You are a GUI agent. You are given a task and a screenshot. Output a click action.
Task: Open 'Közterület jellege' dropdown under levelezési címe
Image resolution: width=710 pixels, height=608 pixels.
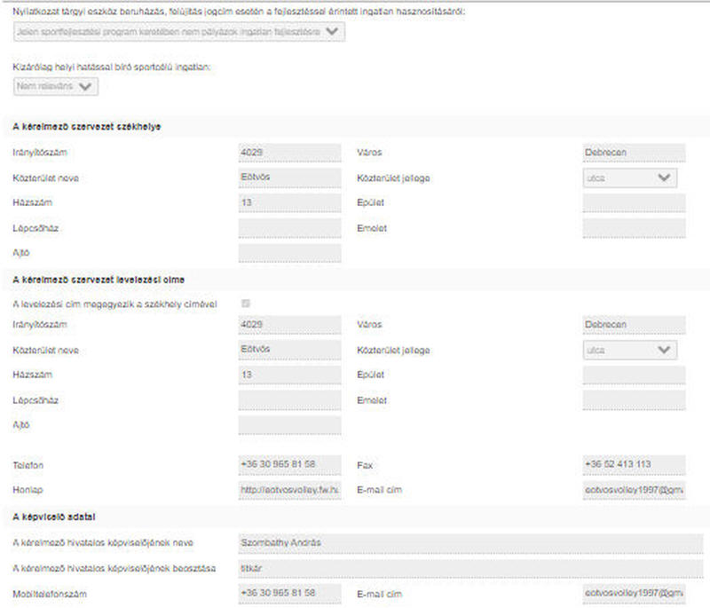pos(629,350)
